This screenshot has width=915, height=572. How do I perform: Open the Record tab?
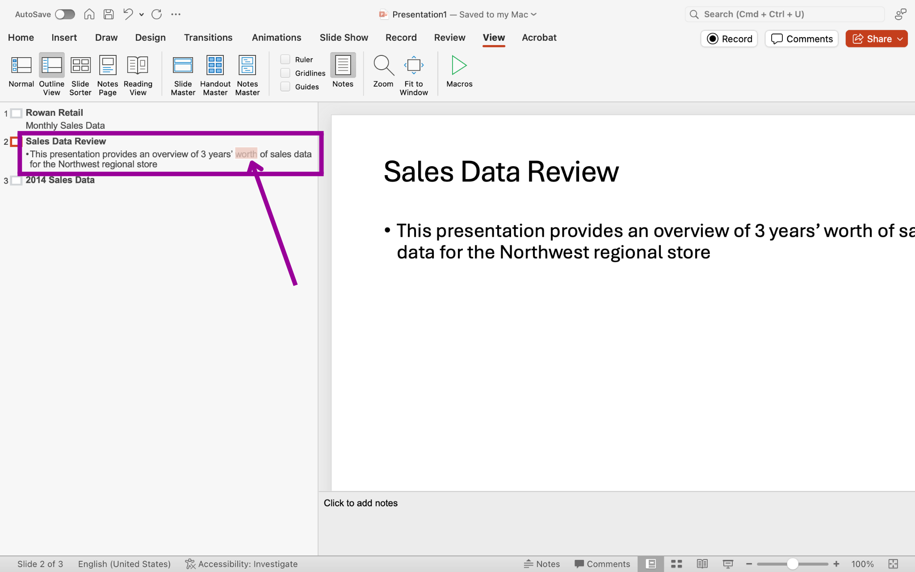click(x=401, y=38)
